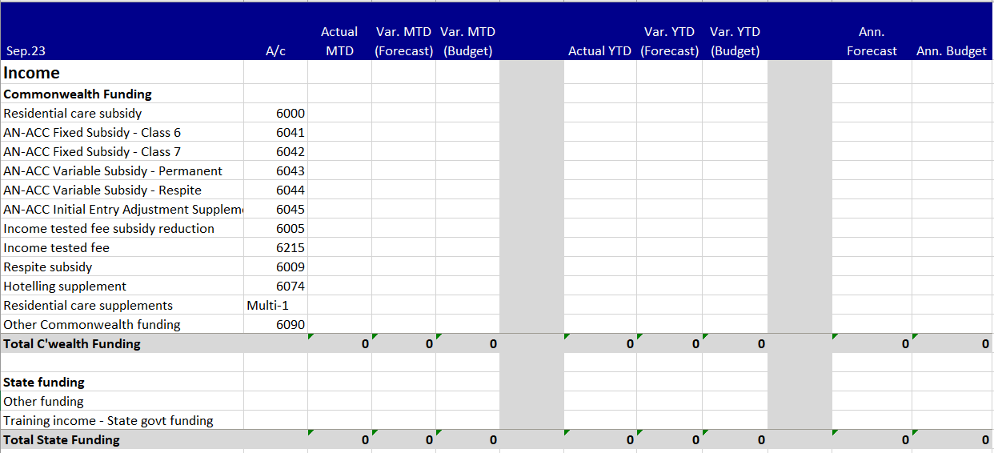994x453 pixels.
Task: Select the 'Actual MTD' column header
Action: [x=339, y=32]
